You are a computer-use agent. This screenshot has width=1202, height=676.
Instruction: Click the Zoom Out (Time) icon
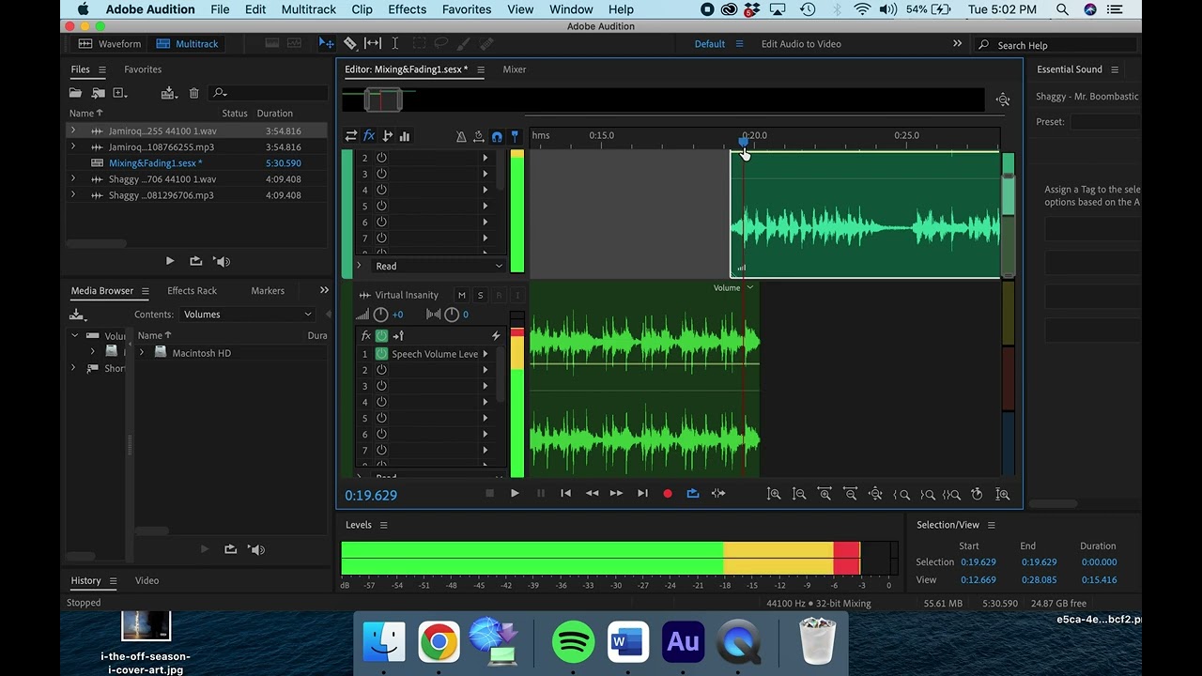tap(850, 494)
